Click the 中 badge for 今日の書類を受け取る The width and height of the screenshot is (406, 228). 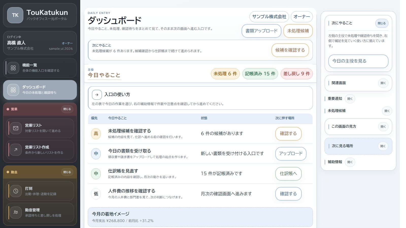click(96, 154)
